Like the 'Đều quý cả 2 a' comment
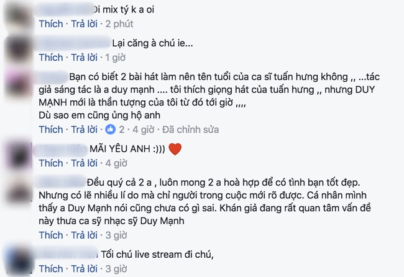 point(51,235)
